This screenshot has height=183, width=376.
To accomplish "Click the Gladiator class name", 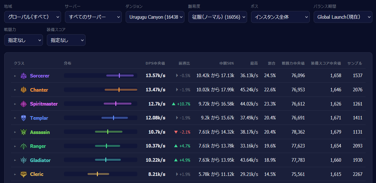I will (x=40, y=160).
